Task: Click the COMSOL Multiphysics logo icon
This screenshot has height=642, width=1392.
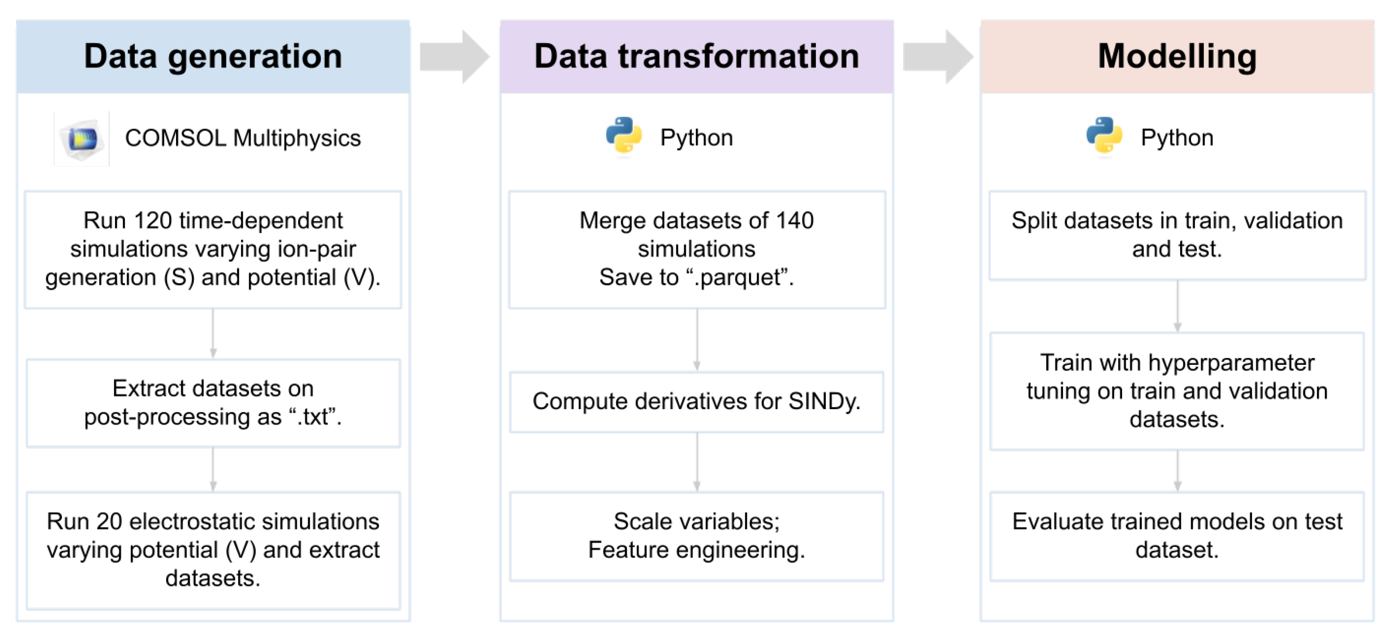Action: pyautogui.click(x=82, y=139)
